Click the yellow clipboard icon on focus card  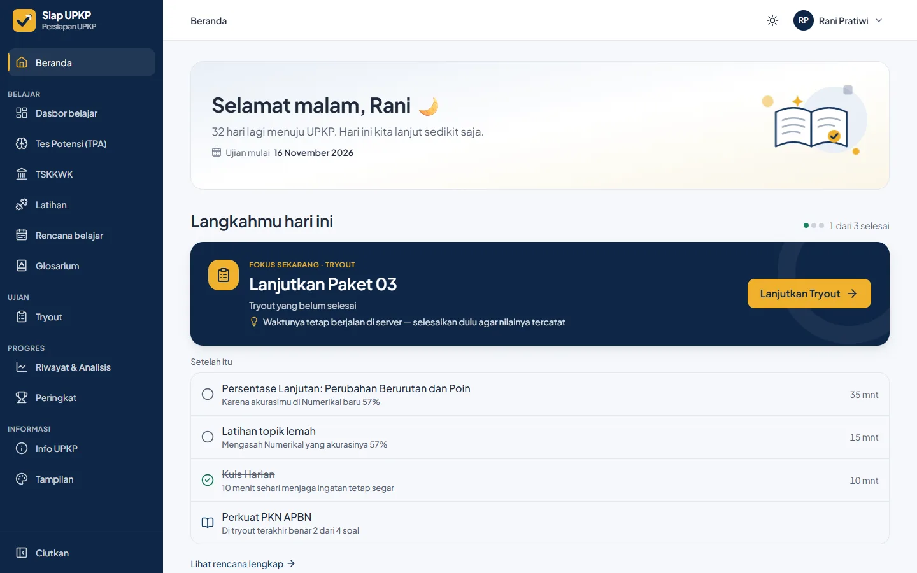(x=224, y=275)
